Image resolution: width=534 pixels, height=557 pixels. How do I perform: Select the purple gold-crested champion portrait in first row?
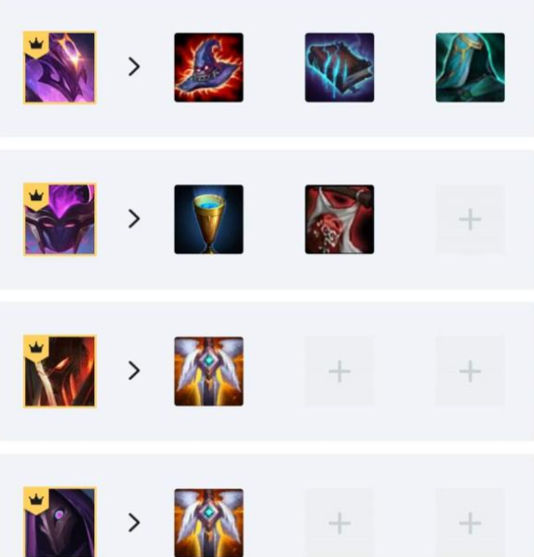click(x=60, y=67)
